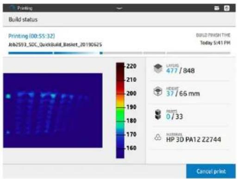Click the 477 / 848 layers value
The image size is (238, 179).
coord(181,71)
